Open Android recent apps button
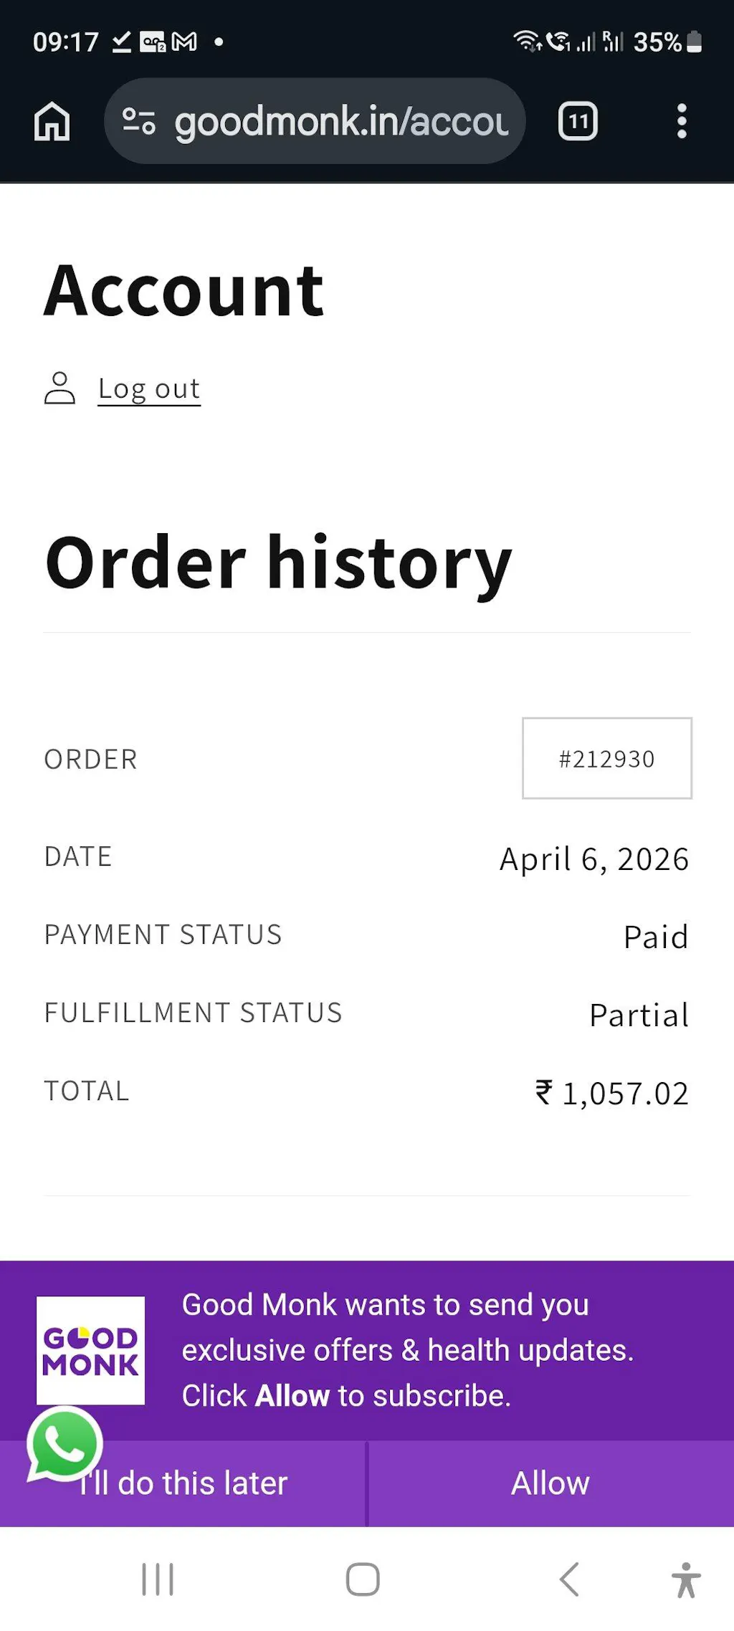Image resolution: width=734 pixels, height=1631 pixels. coord(158,1579)
